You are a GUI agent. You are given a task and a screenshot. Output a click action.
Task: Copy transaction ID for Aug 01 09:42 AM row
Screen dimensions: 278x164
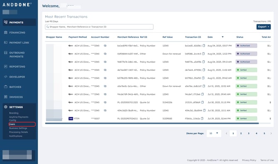203,78
